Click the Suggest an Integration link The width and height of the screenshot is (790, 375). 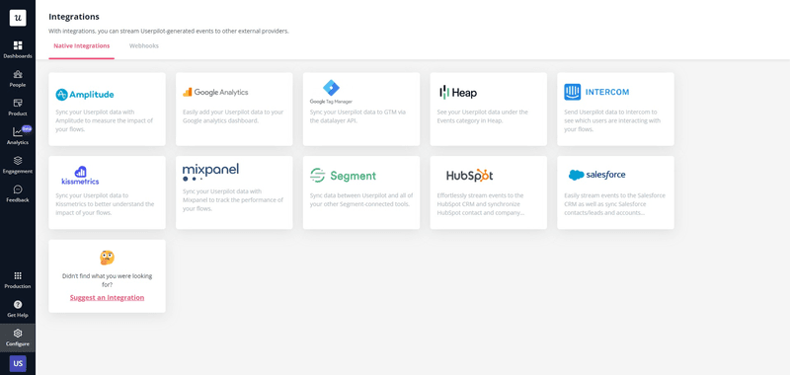pyautogui.click(x=107, y=297)
